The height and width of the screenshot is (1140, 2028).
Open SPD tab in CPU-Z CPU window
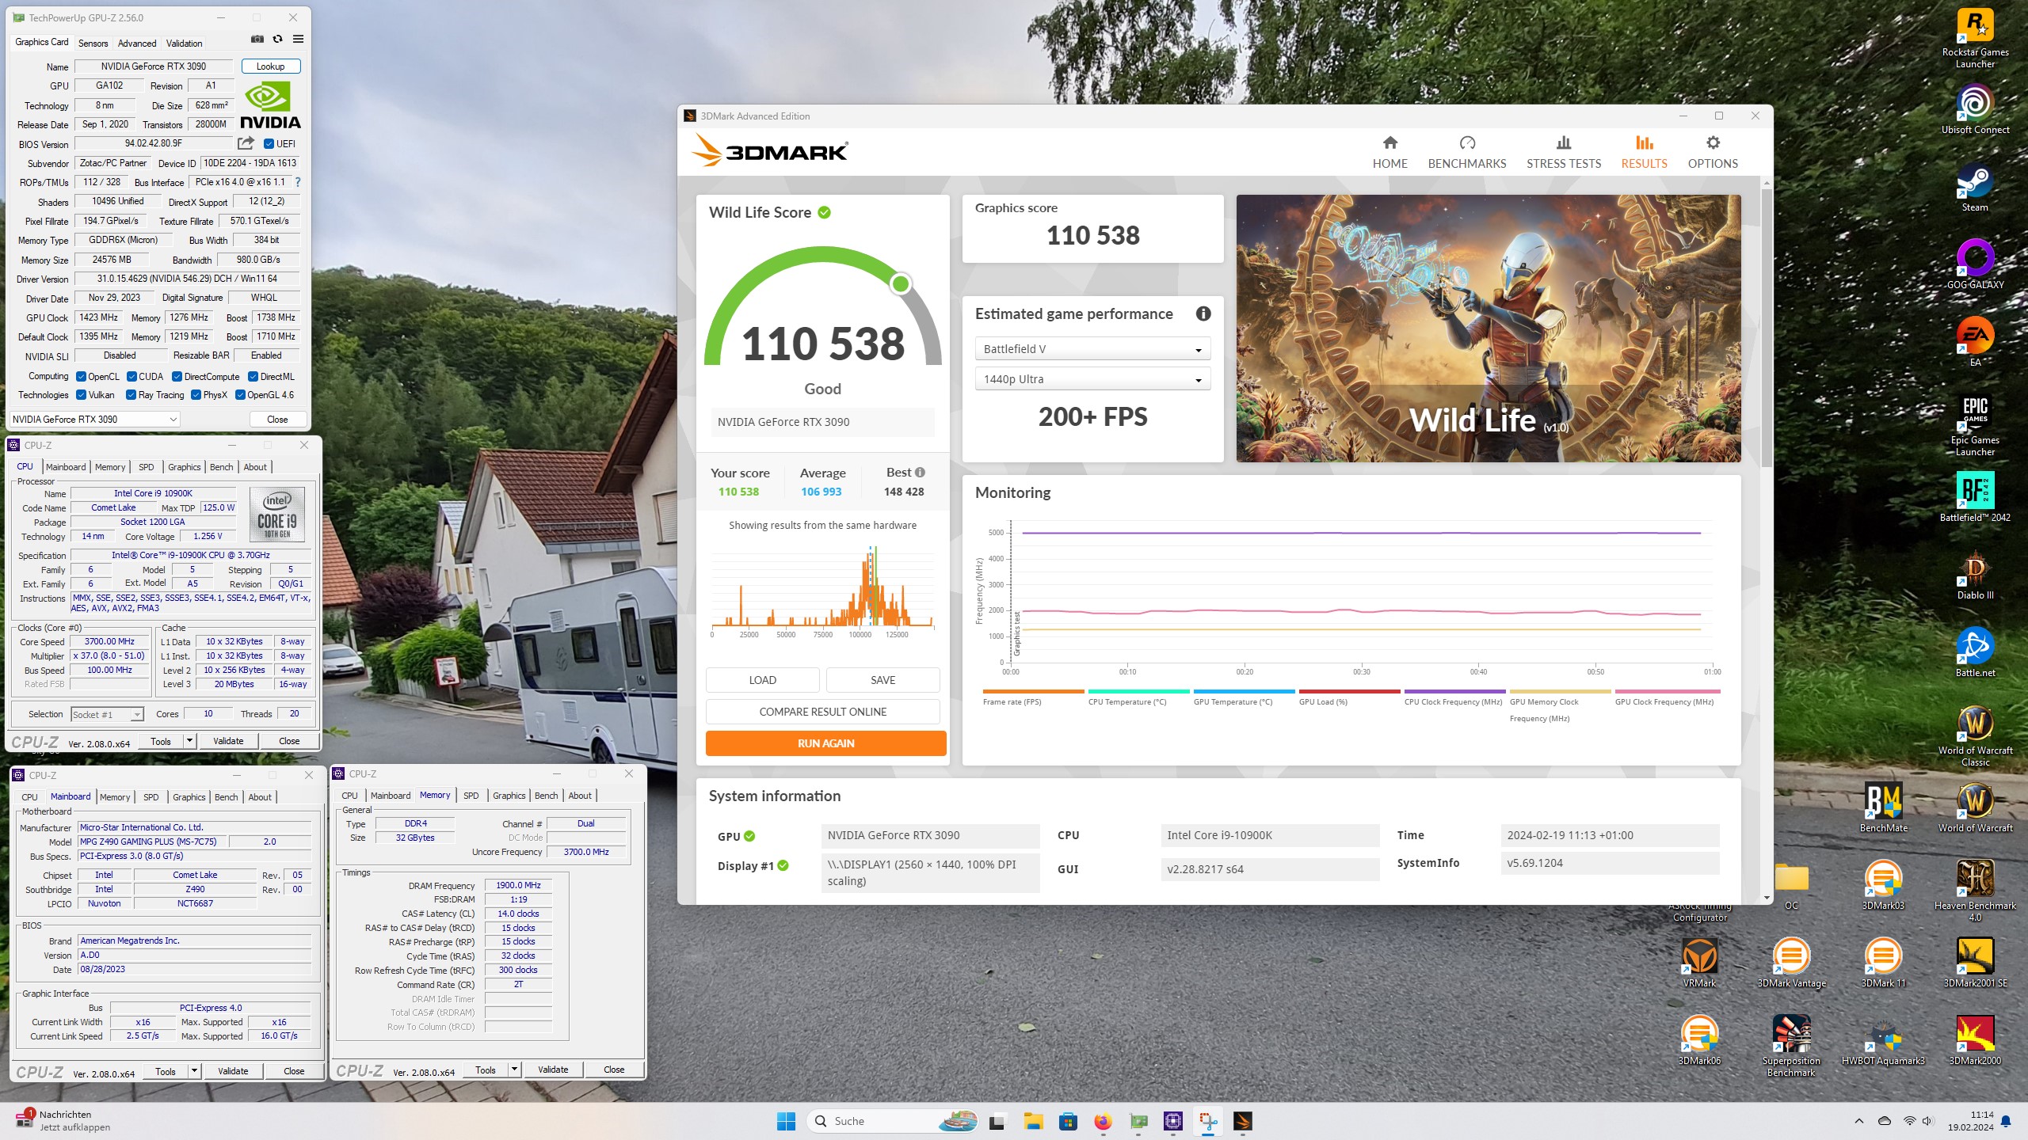tap(146, 467)
